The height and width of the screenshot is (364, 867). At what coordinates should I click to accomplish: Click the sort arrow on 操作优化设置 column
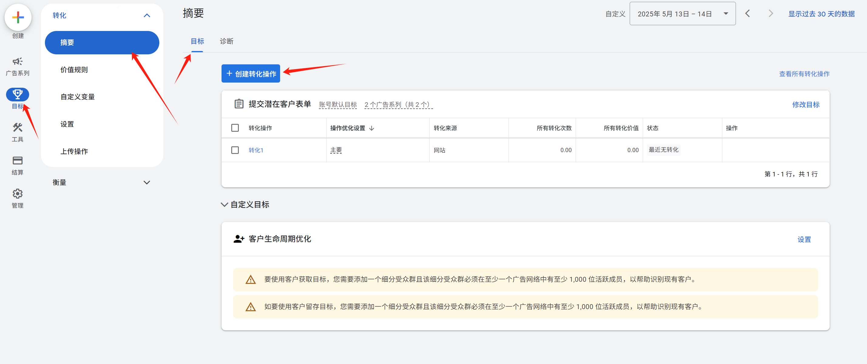pos(371,128)
